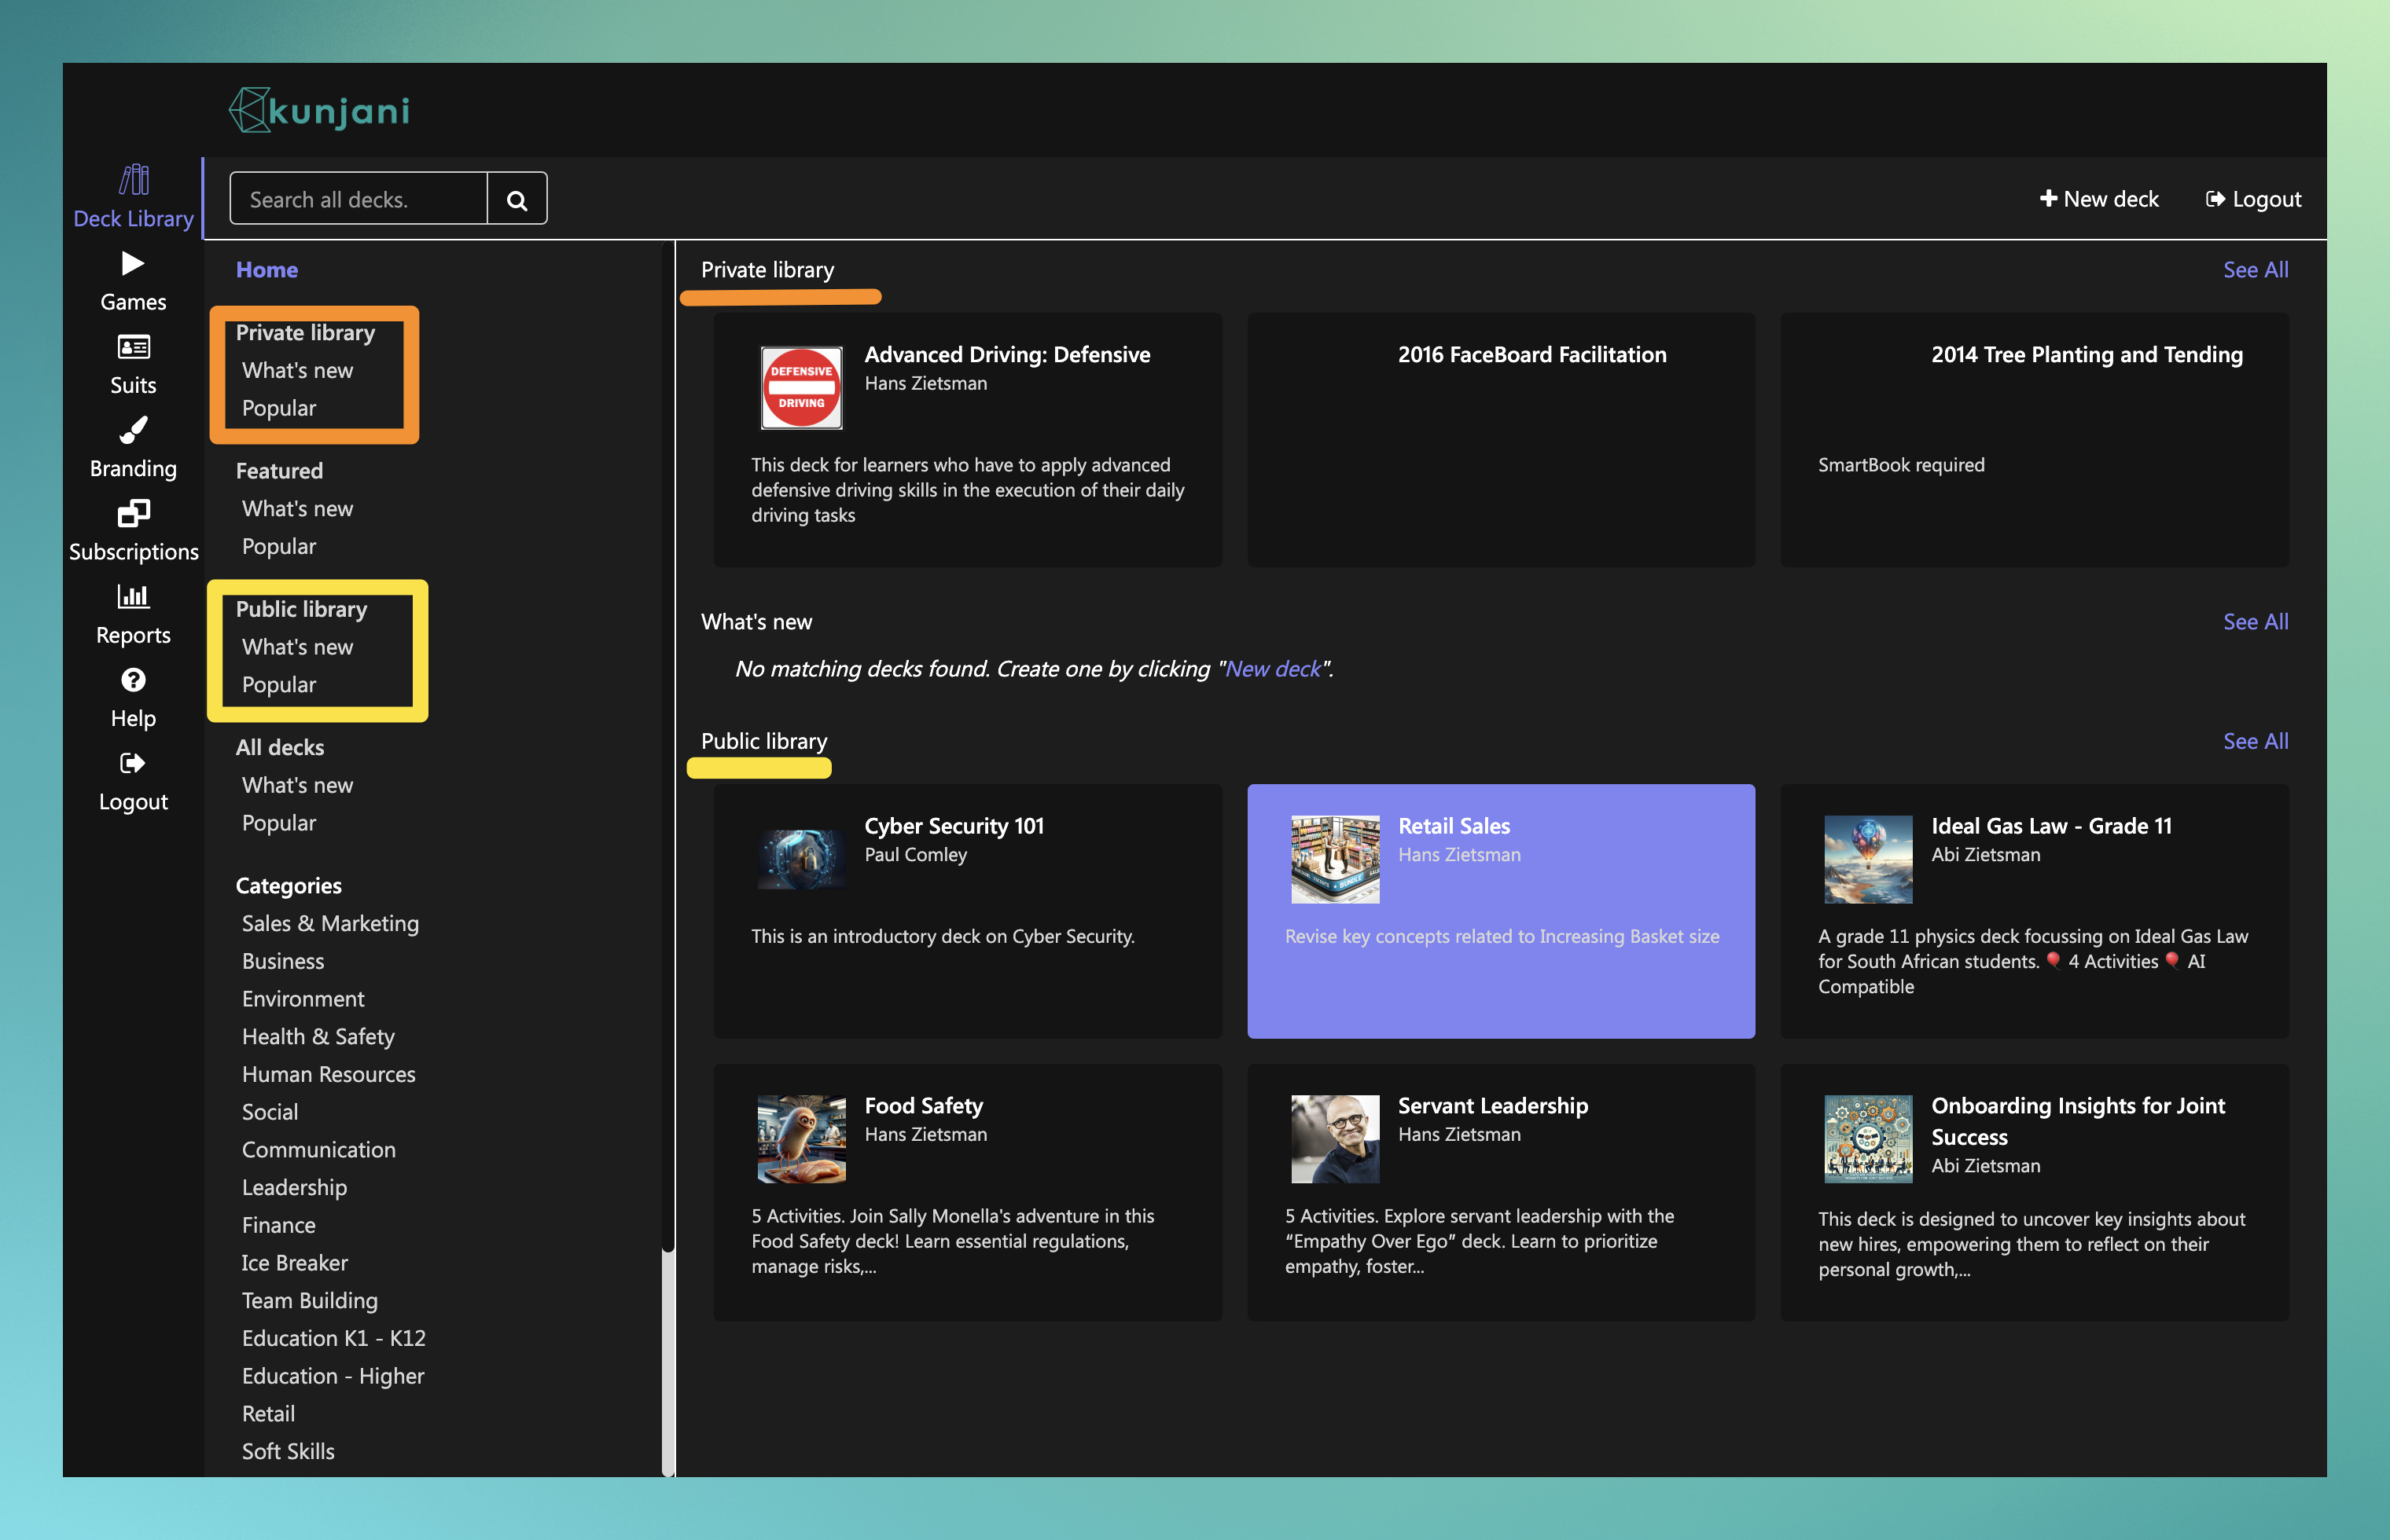Click the Search all decks field

(x=358, y=199)
